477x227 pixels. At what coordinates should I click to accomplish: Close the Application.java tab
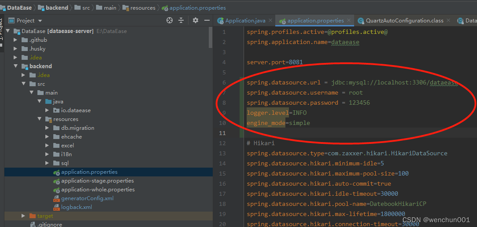[x=271, y=21]
